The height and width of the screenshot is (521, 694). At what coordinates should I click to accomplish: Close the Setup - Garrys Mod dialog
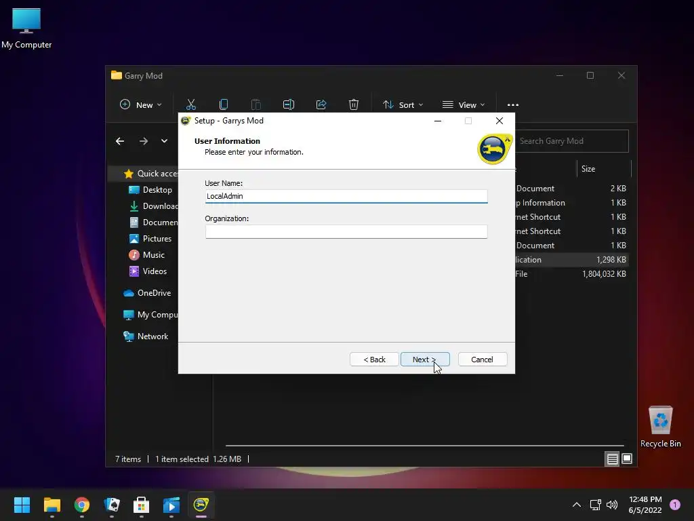coord(499,121)
